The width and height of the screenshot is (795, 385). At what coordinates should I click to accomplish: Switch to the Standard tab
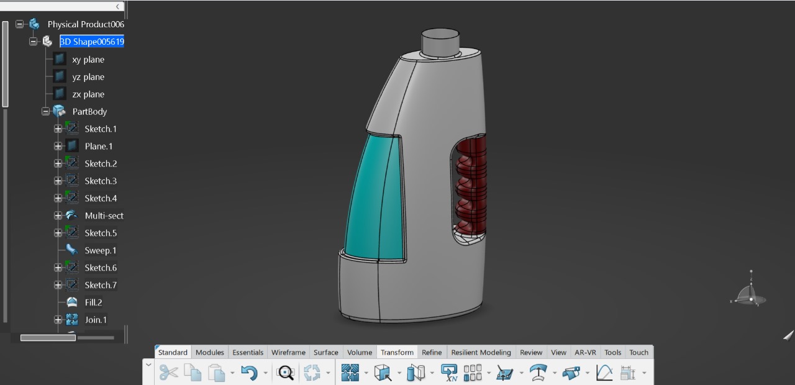173,352
